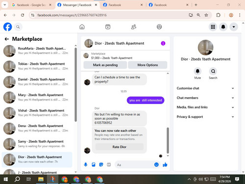The width and height of the screenshot is (245, 184).
Task: Record a voice clip microphone
Action: 86,164
